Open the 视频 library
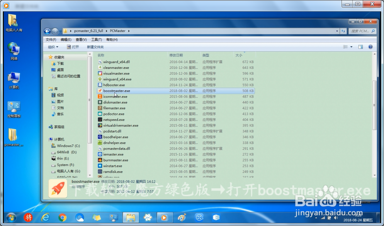This screenshot has height=226, width=384. pyautogui.click(x=60, y=95)
